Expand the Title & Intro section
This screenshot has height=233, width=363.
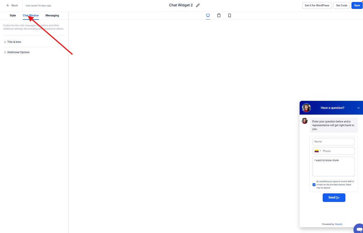coord(14,42)
